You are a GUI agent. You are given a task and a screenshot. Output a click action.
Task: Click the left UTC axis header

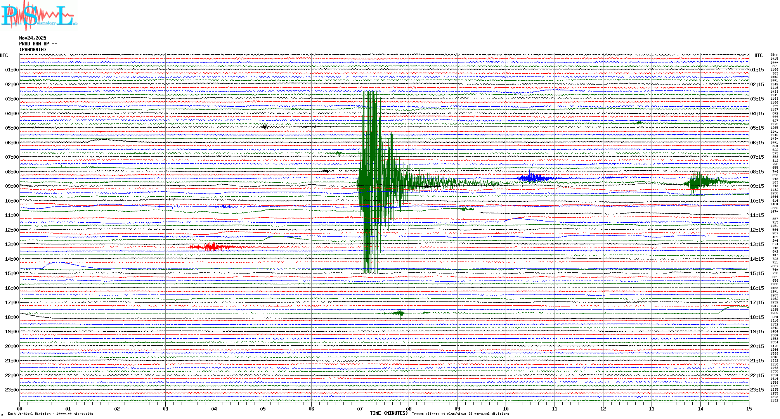click(4, 55)
